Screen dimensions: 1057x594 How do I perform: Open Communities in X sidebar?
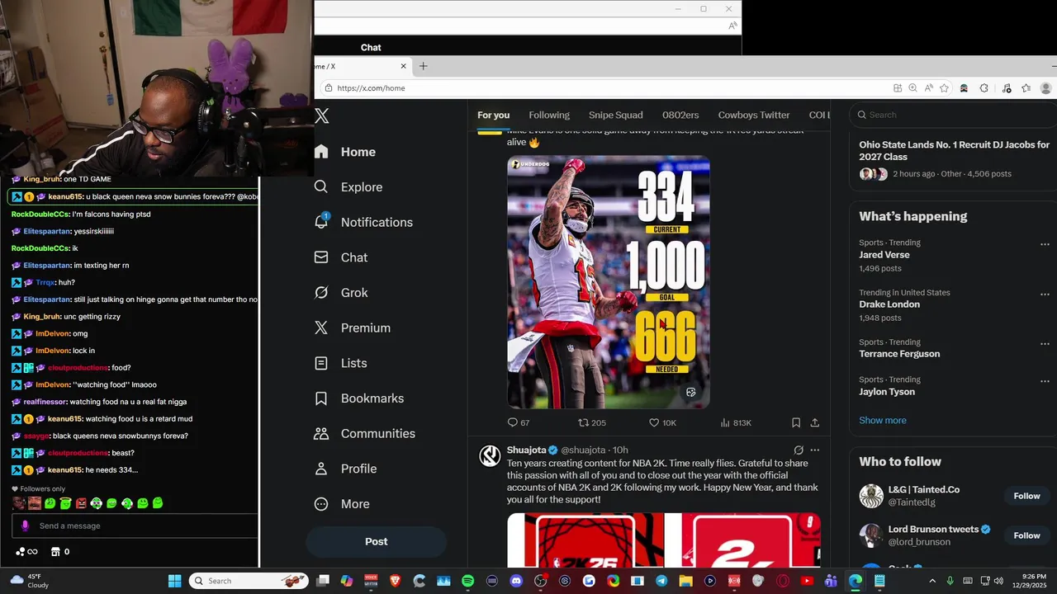coord(364,433)
